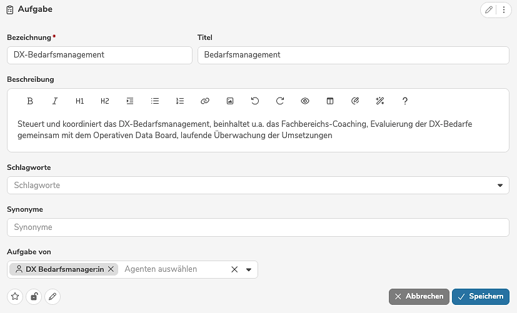The width and height of the screenshot is (517, 313).
Task: Click into the Titel input field
Action: 353,55
